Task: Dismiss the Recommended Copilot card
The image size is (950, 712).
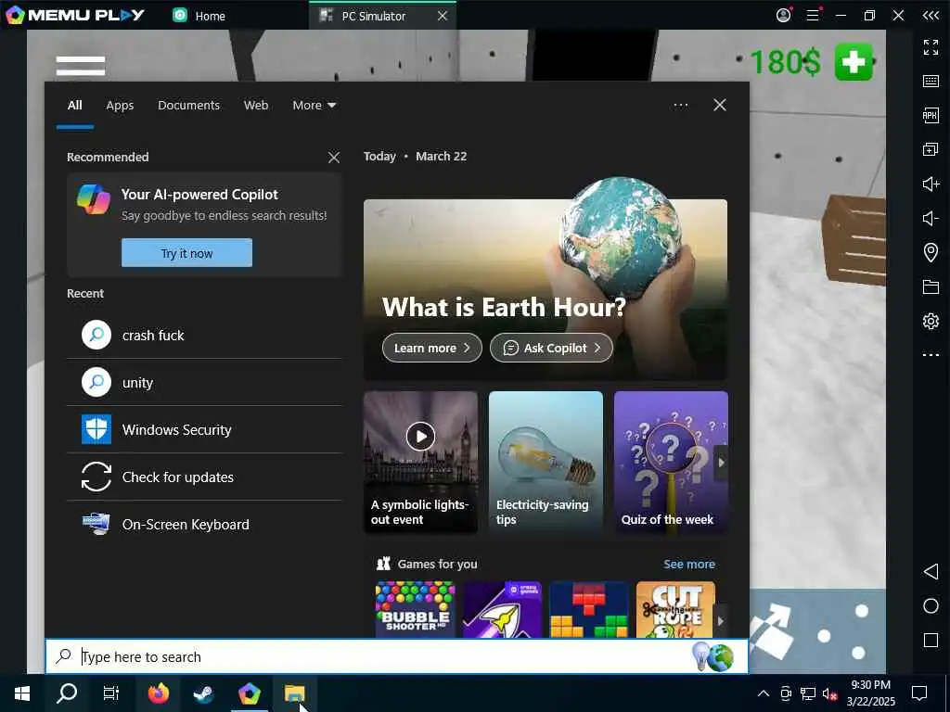Action: click(334, 158)
